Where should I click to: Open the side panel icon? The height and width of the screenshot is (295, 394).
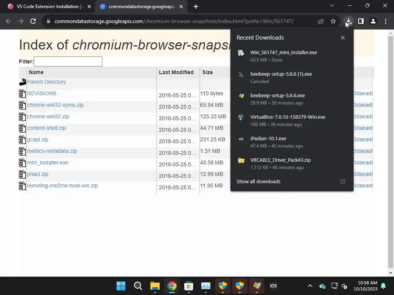[361, 22]
